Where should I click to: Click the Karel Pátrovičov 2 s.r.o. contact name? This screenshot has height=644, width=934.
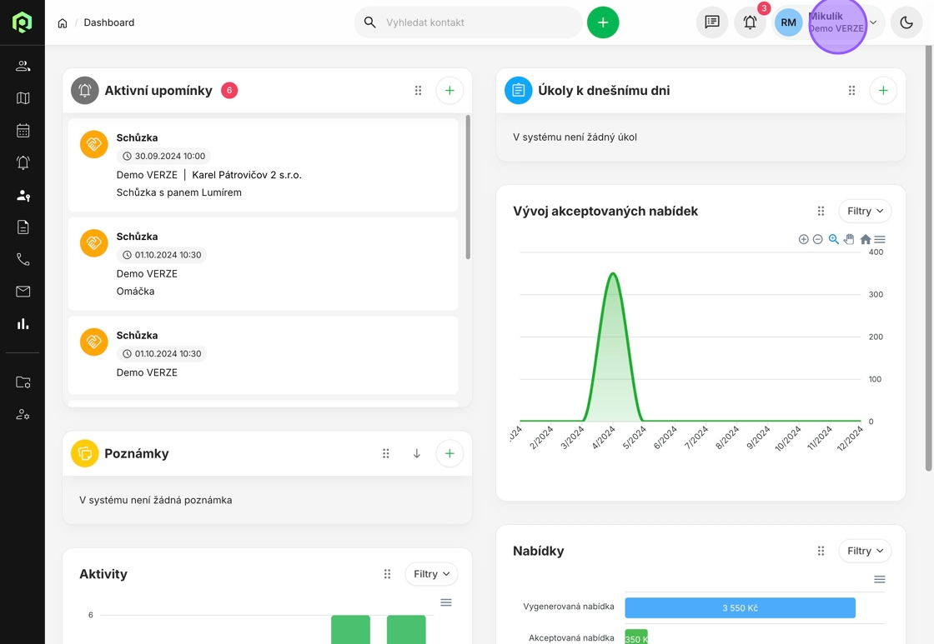coord(247,175)
